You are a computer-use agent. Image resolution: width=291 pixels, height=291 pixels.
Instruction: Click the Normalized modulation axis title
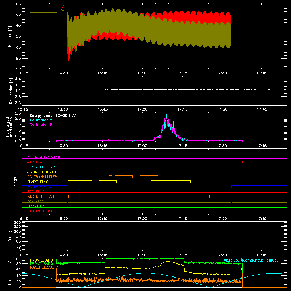pyautogui.click(x=9, y=127)
